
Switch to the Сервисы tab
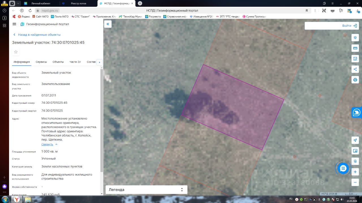(41, 62)
